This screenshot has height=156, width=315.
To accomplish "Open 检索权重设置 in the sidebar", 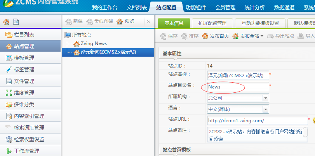I will pos(29,139).
